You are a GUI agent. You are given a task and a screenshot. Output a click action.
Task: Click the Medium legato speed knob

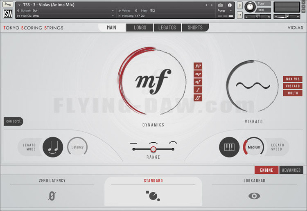coord(254,147)
